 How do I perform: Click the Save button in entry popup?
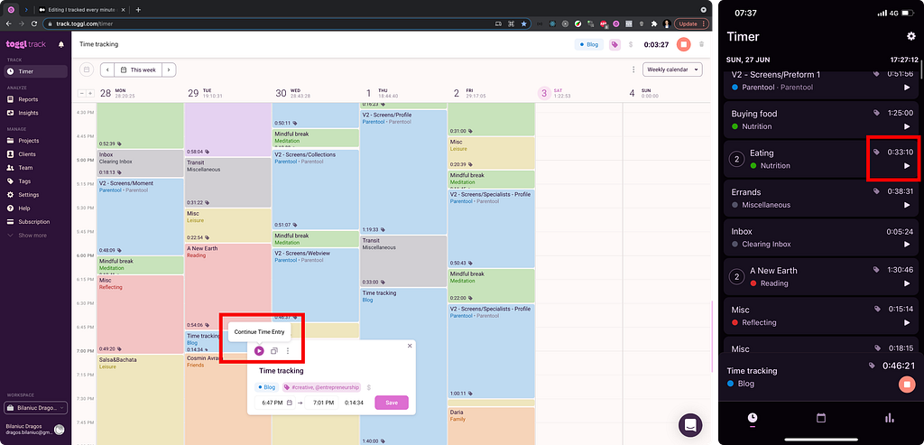point(392,403)
